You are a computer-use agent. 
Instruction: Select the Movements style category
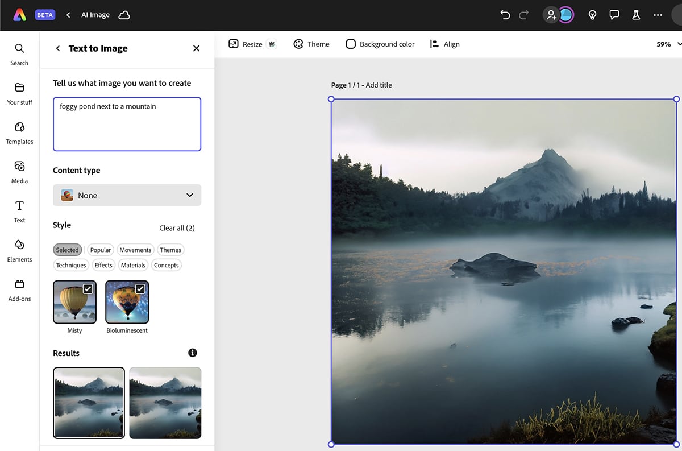pyautogui.click(x=135, y=250)
